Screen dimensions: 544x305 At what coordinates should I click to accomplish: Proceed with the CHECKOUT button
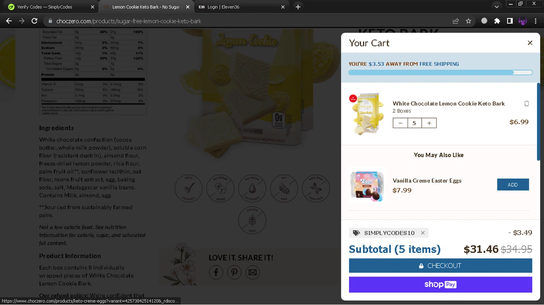point(440,266)
